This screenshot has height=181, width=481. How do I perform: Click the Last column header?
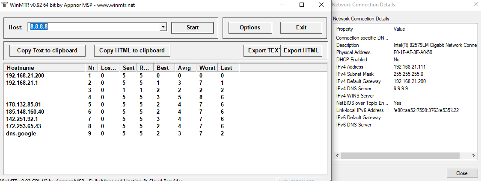(x=228, y=68)
